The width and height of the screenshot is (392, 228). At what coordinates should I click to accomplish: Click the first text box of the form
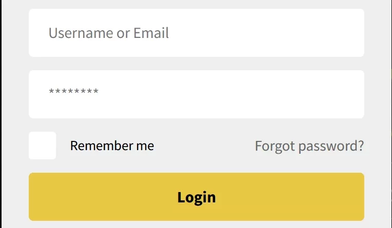pos(197,33)
